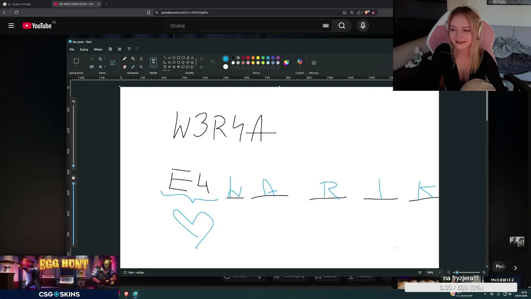Pick the black color swatch
Viewport: 531px width, 299px height.
point(233,58)
